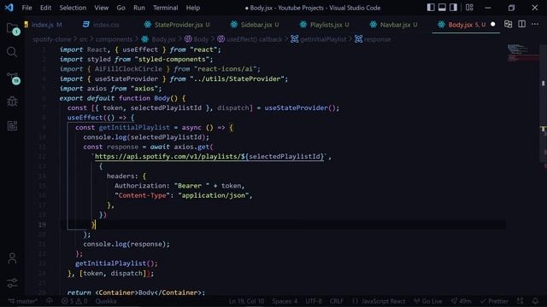The width and height of the screenshot is (547, 307).
Task: Toggle the bottom Panel layout icon
Action: point(442,8)
